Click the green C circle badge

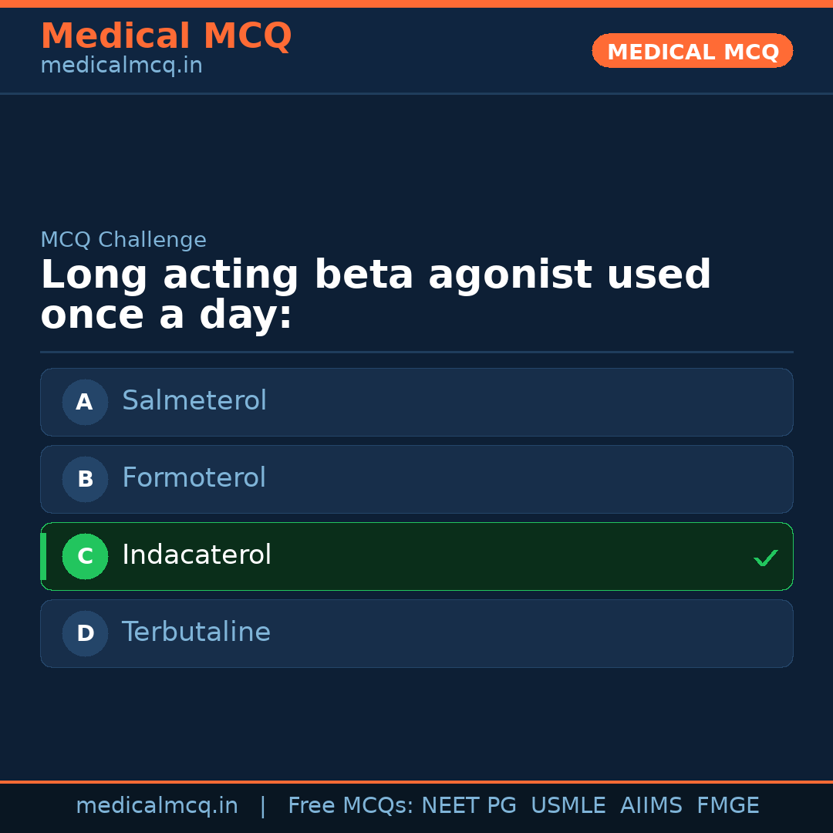tap(85, 556)
